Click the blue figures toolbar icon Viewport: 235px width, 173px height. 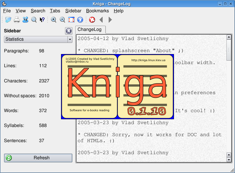point(25,20)
